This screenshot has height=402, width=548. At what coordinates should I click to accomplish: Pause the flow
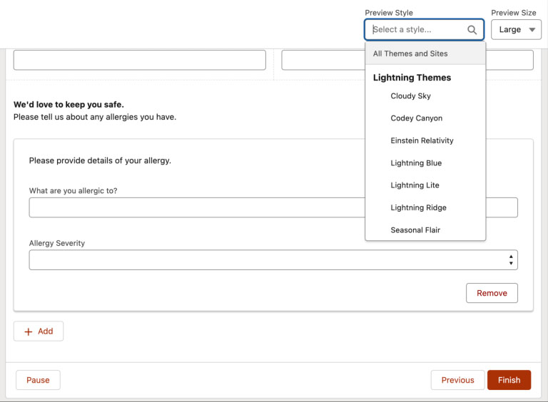pos(38,380)
